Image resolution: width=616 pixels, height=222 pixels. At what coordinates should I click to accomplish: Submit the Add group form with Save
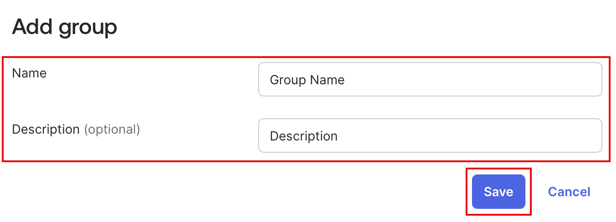(x=498, y=192)
